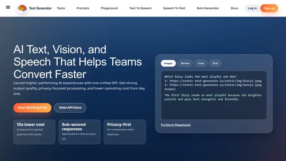Open Speech To Text page

pos(174,8)
